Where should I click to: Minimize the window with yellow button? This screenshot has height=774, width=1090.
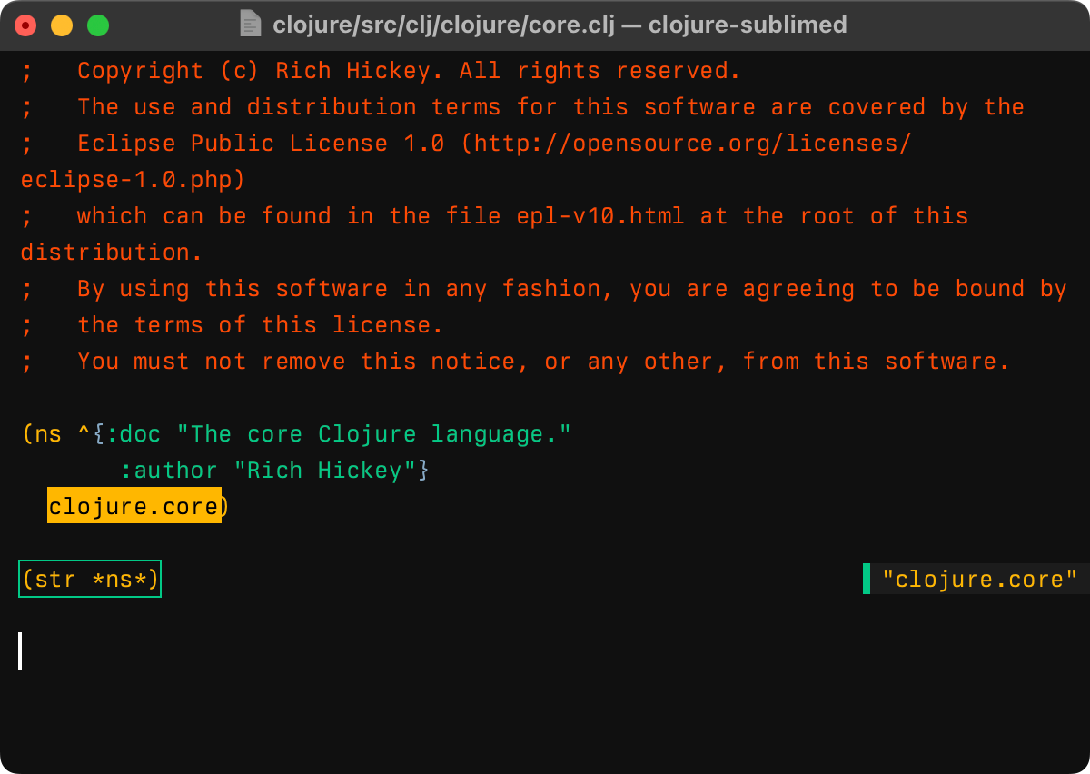pos(62,25)
